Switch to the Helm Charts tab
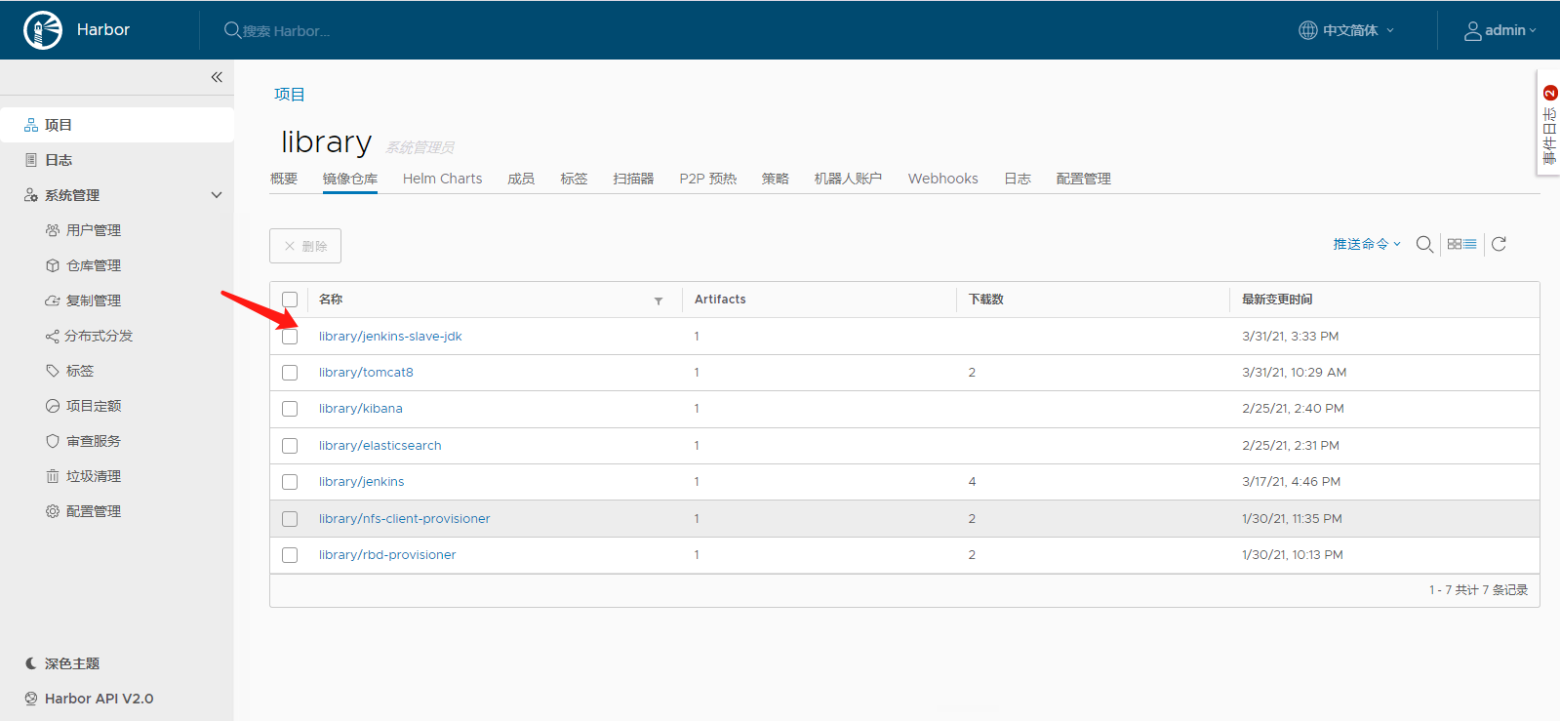Screen dimensions: 1560x721 coord(442,179)
